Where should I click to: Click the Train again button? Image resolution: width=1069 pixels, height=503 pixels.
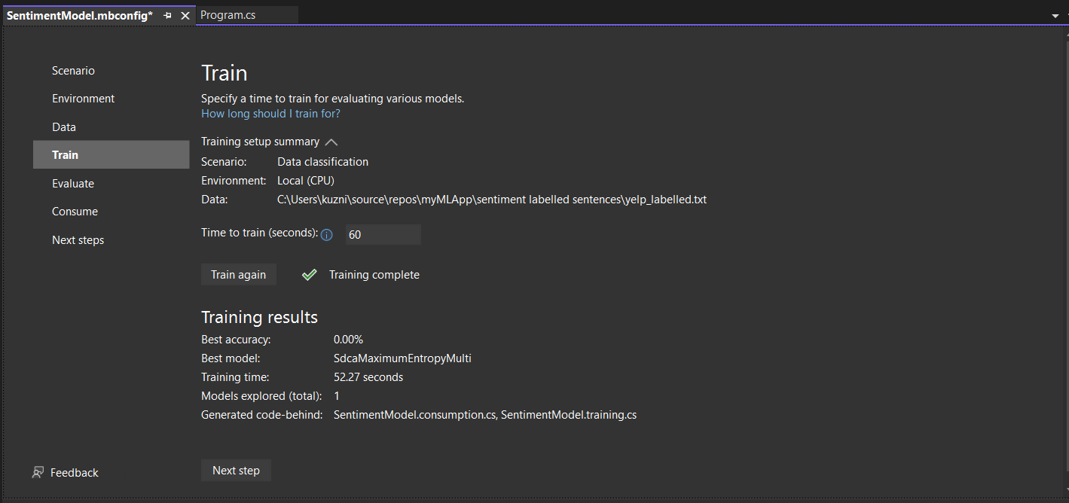click(238, 274)
